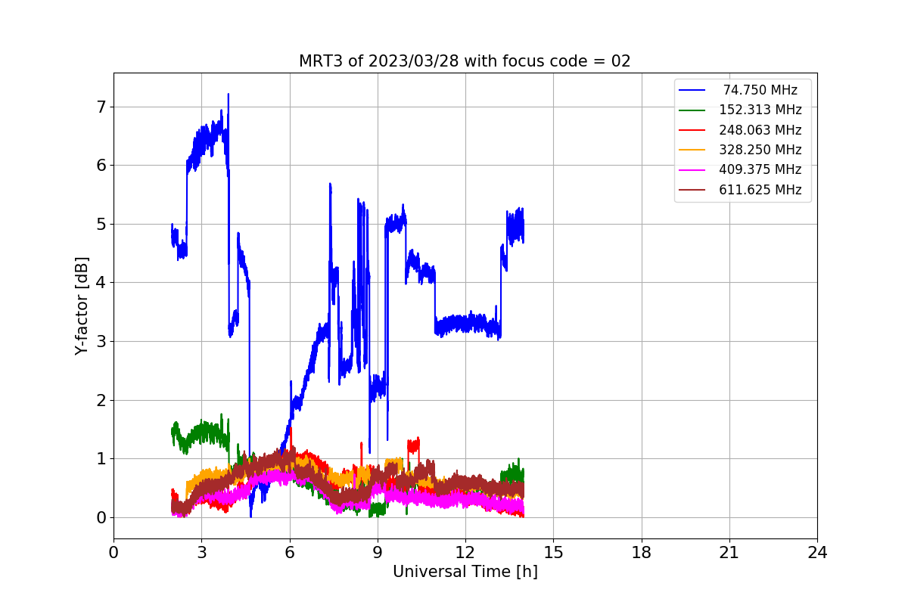The height and width of the screenshot is (605, 908).
Task: Click the '611.625 MHz' legend label
Action: pyautogui.click(x=760, y=190)
